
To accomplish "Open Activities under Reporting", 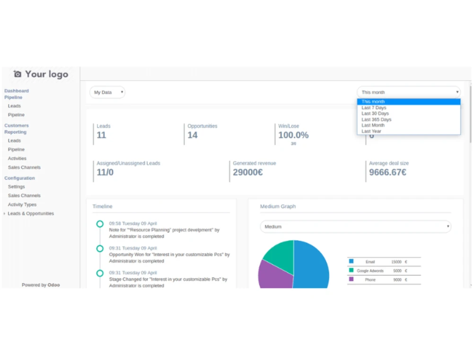I will click(17, 158).
